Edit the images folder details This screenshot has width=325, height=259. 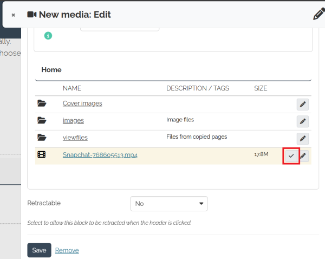[x=303, y=121]
